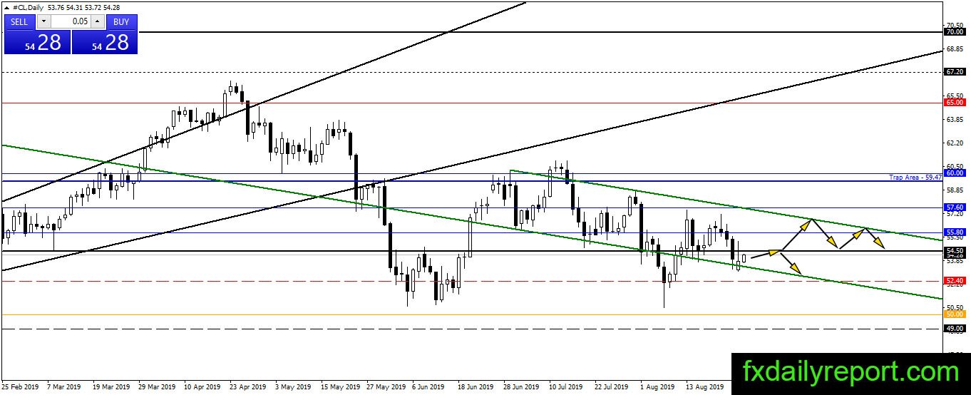Image resolution: width=971 pixels, height=395 pixels.
Task: Toggle one-click trading panel triangle beside #CL,Daily
Action: [x=7, y=7]
